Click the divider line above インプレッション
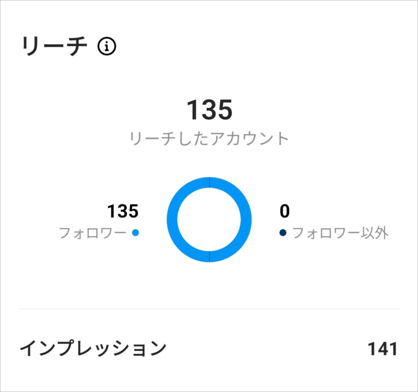The image size is (418, 392). click(210, 309)
